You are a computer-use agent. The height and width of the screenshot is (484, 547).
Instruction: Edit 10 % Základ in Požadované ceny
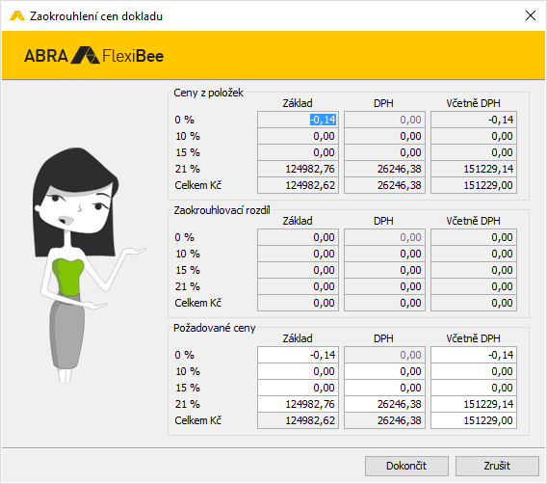point(298,371)
